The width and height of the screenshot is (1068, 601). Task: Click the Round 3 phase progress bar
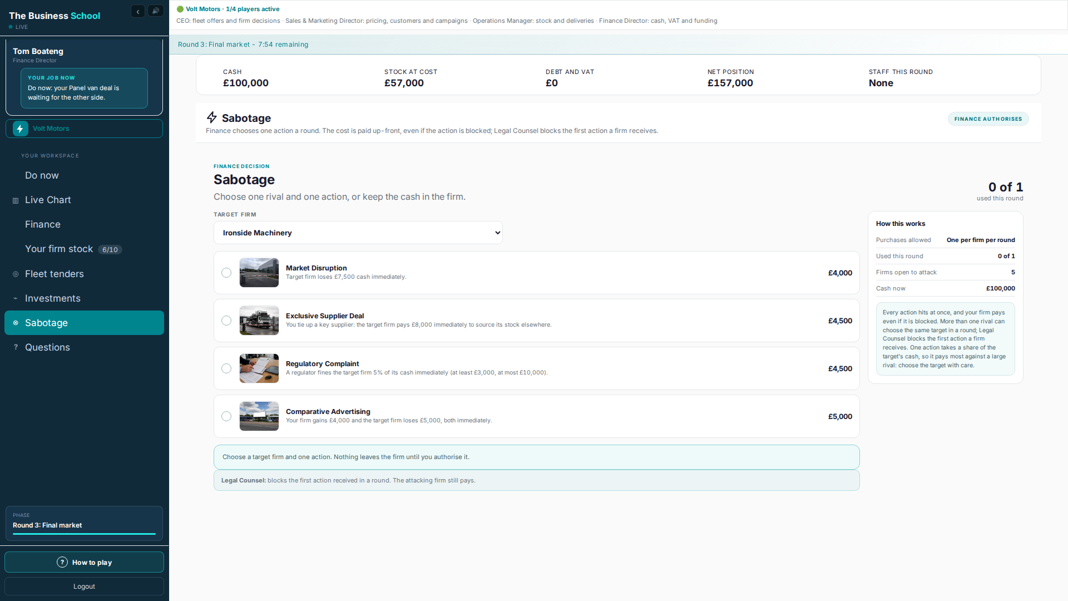coord(84,534)
